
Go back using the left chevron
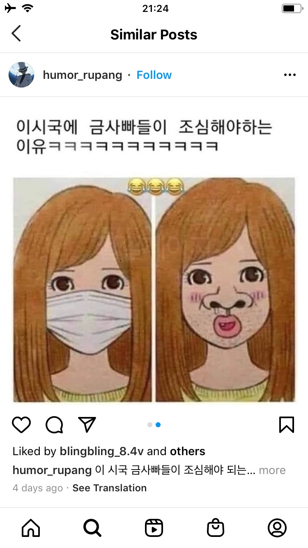point(16,34)
